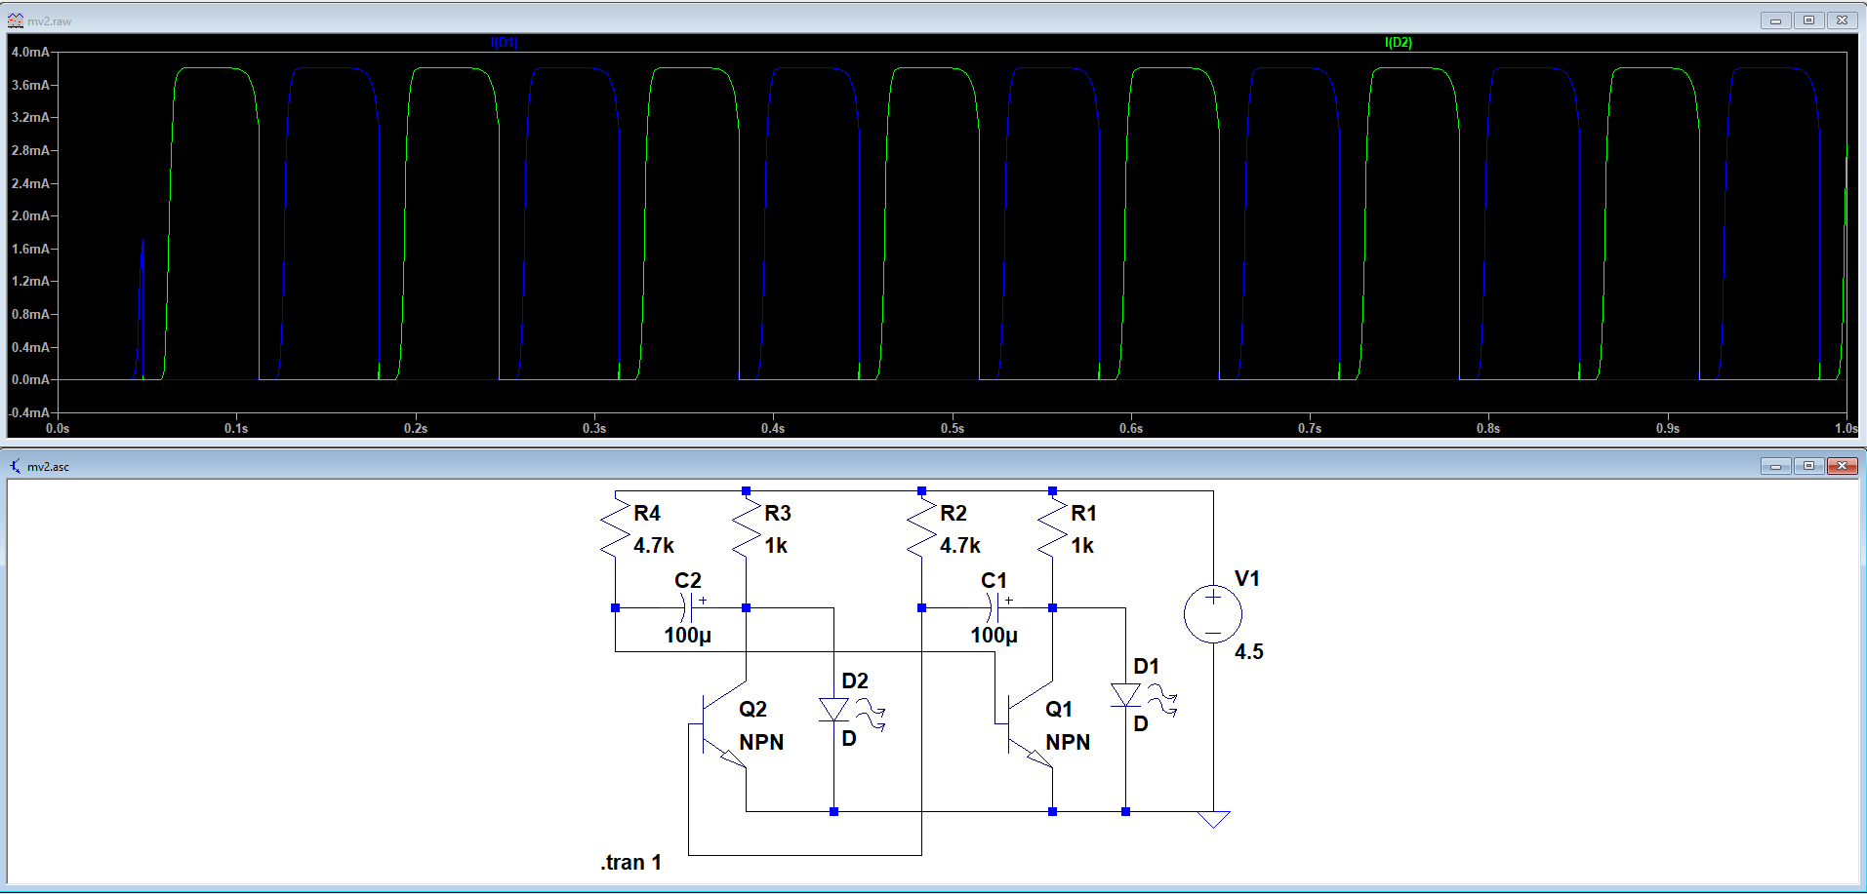Click the ground symbol in schematic
This screenshot has width=1867, height=894.
click(1213, 819)
